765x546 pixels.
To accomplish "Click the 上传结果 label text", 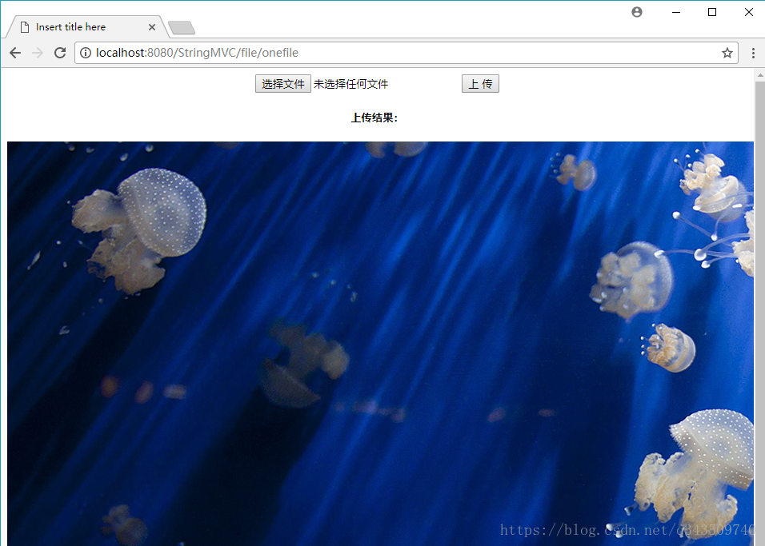I will 374,118.
